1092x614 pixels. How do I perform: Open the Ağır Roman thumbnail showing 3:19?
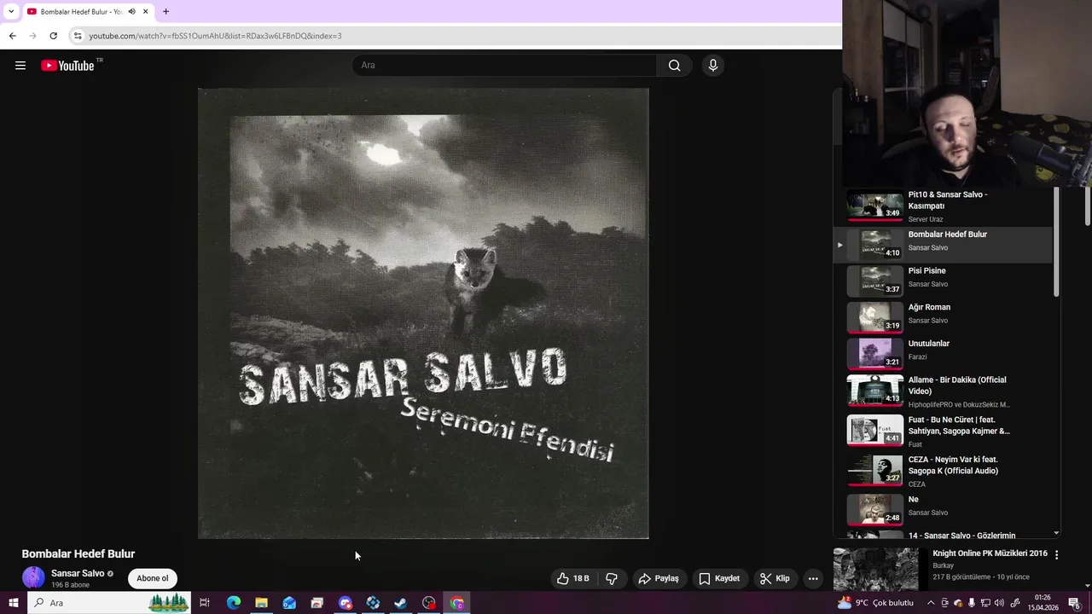[x=874, y=316]
